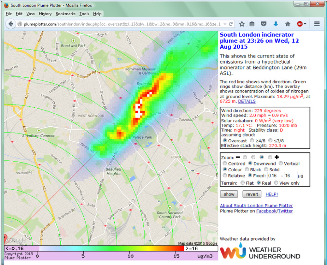Select the ≤3/8 cloud option
327x265 pixels.
tap(270, 140)
